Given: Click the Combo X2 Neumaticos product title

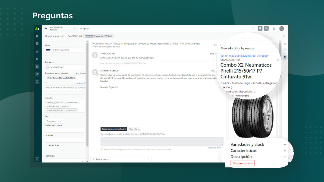Looking at the screenshot, I should coord(246,71).
